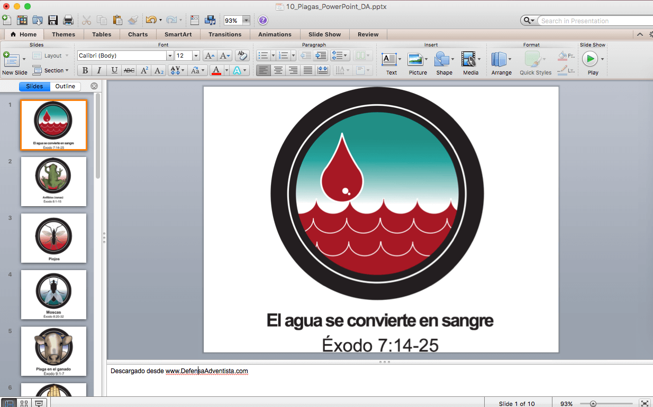Open the Animations tab

click(275, 34)
